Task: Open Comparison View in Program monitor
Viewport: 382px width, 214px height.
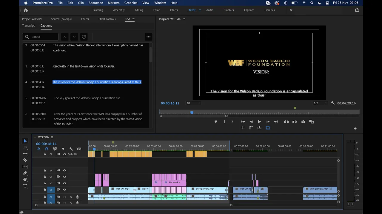Action: point(311,122)
